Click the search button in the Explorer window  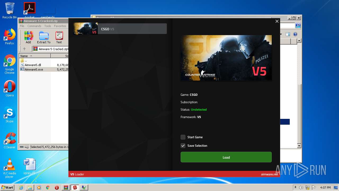298,25
